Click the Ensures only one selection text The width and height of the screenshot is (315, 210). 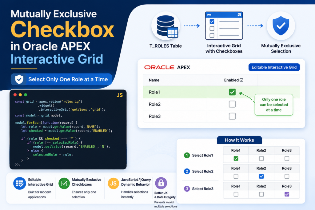point(84,195)
